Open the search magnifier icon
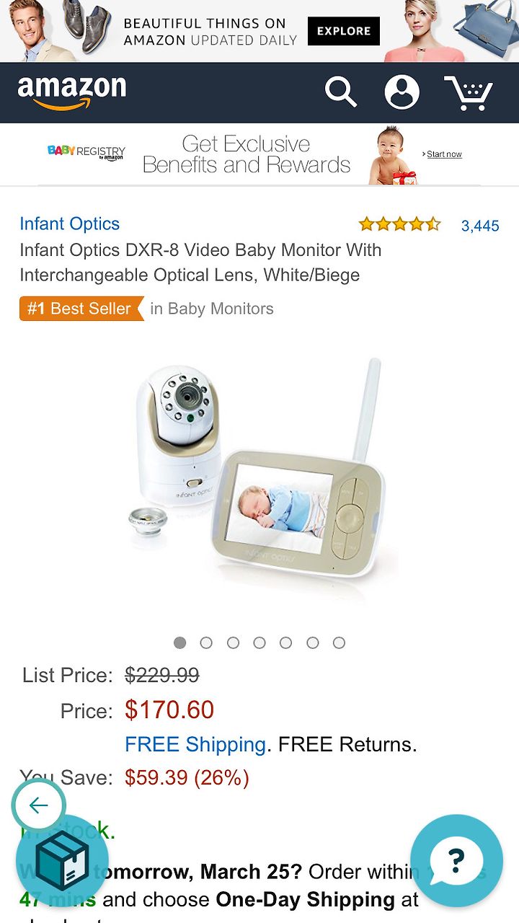This screenshot has width=519, height=923. 340,93
